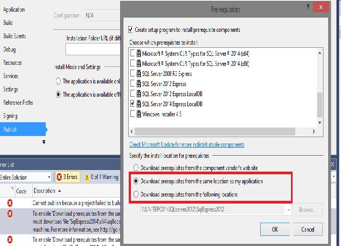Open the Signing properties tab
Viewport: 341px width, 246px height.
10,116
